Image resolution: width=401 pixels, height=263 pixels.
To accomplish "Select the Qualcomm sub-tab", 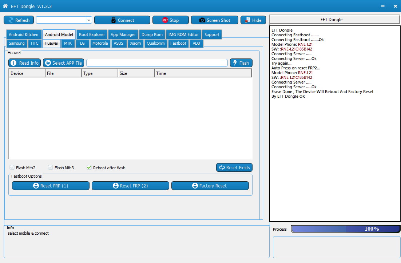I will [x=156, y=43].
